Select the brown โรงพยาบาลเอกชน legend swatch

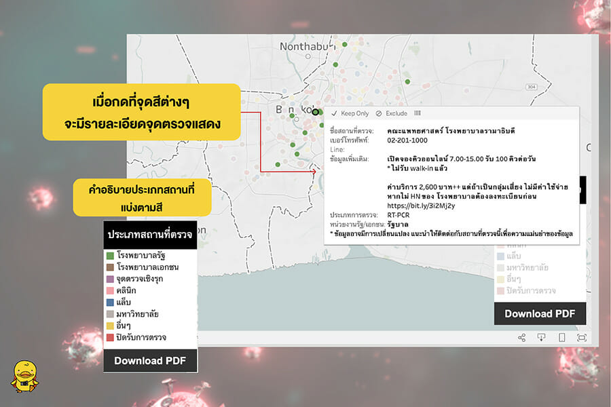tap(110, 267)
